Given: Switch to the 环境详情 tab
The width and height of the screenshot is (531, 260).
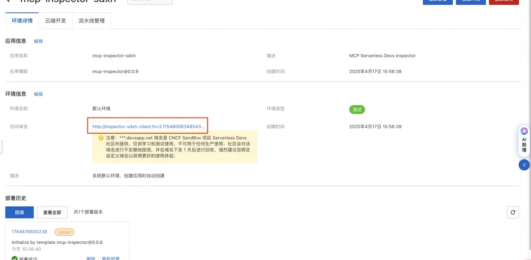Looking at the screenshot, I should click(22, 21).
